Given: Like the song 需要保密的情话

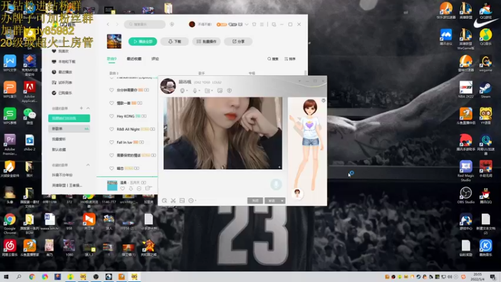Looking at the screenshot, I should click(x=111, y=155).
